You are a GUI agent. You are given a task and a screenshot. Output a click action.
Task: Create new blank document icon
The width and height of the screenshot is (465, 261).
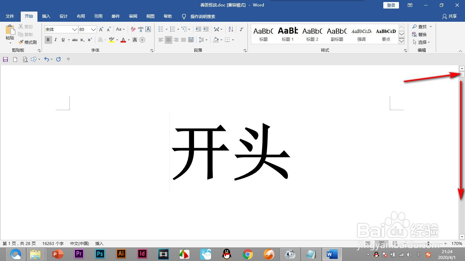coord(15,59)
